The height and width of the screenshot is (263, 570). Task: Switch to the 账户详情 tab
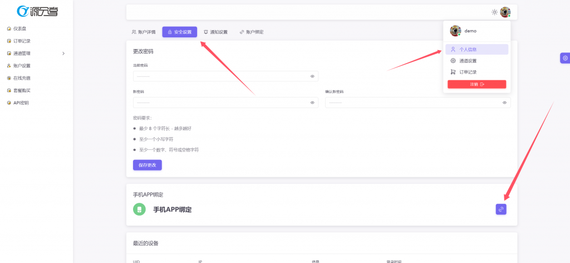(142, 32)
